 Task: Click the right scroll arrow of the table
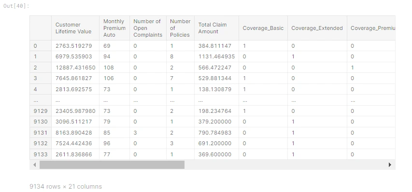click(x=390, y=165)
